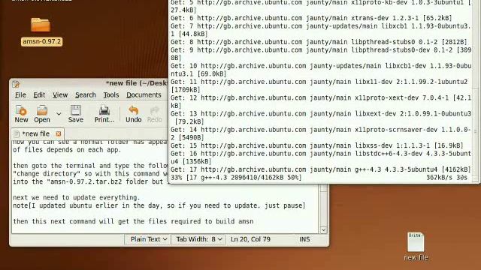
Task: Click the Undo icon in gedit toolbar
Action: pos(134,114)
